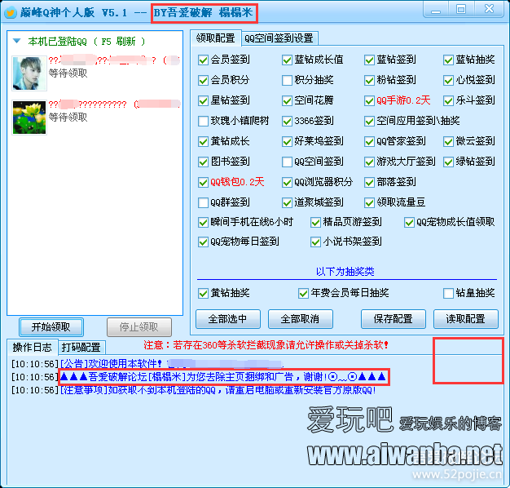Start claiming with 开始领取 button
Viewport: 510px width, 488px height.
click(51, 327)
